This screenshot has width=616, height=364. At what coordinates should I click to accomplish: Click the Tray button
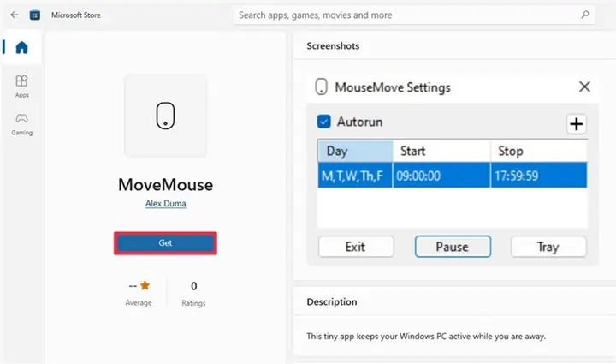tap(548, 247)
